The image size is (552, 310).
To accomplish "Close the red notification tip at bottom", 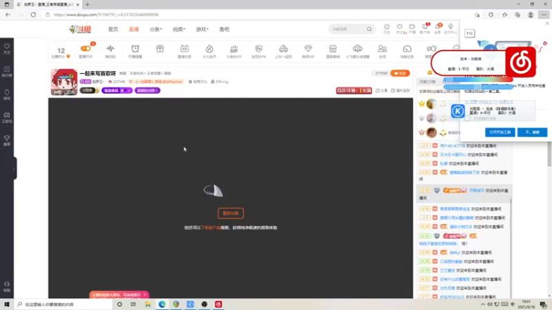I will (145, 295).
